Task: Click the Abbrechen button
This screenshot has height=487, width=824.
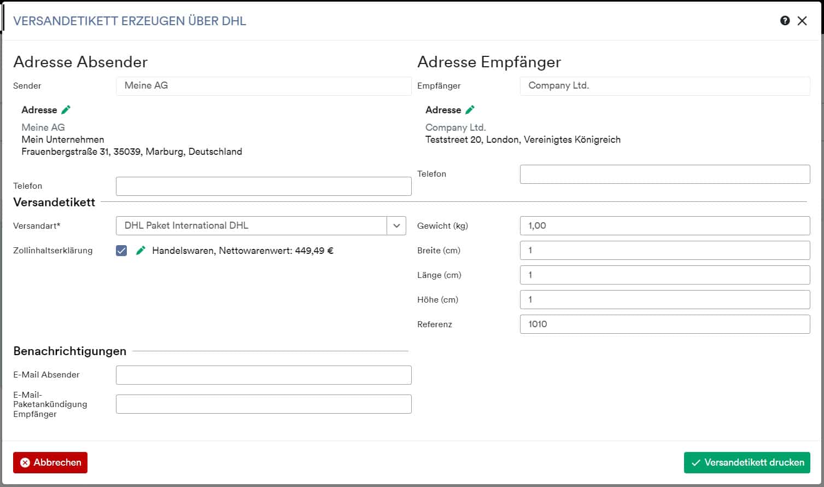Action: pos(50,462)
